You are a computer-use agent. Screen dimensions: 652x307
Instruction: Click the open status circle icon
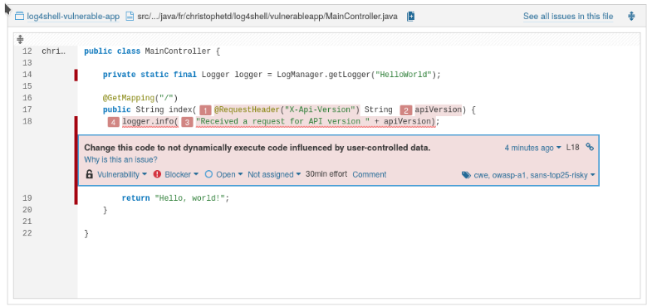click(x=208, y=174)
